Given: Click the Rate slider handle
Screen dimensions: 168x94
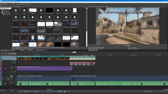Looking at the screenshot, I should 12,91.
